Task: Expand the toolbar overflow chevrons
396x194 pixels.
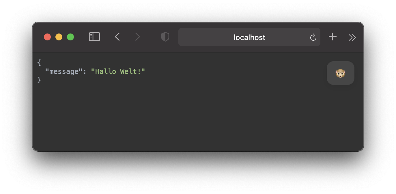Action: [x=352, y=38]
